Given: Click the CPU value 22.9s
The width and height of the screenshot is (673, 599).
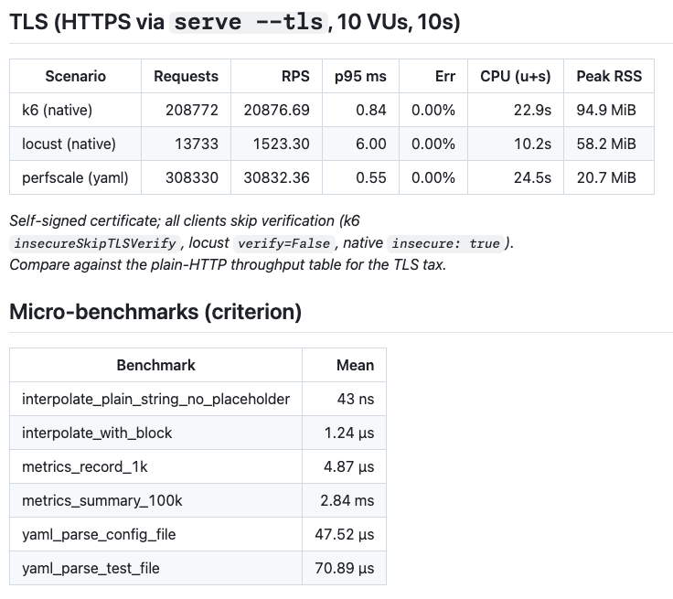Looking at the screenshot, I should click(533, 110).
